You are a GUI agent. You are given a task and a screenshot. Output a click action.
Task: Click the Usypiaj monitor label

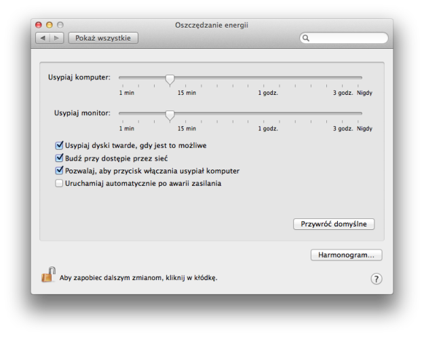pyautogui.click(x=82, y=113)
